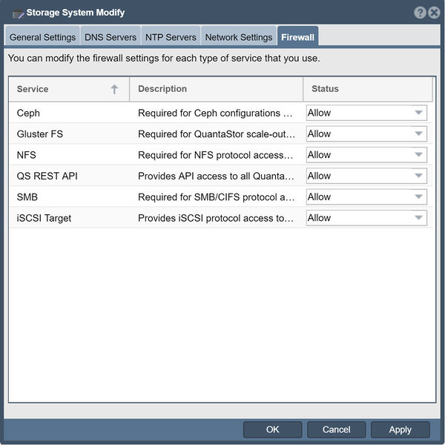Click "Provides iSCSI protocol access" description

point(216,218)
